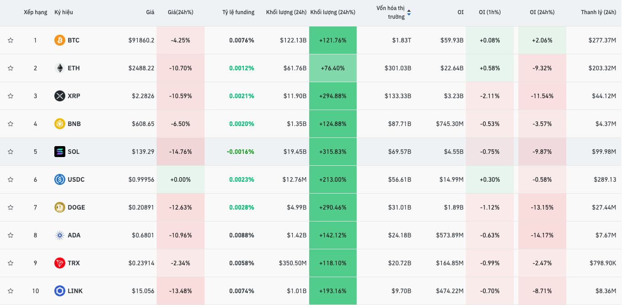
Task: Click the BNB coin icon
Action: tap(60, 124)
